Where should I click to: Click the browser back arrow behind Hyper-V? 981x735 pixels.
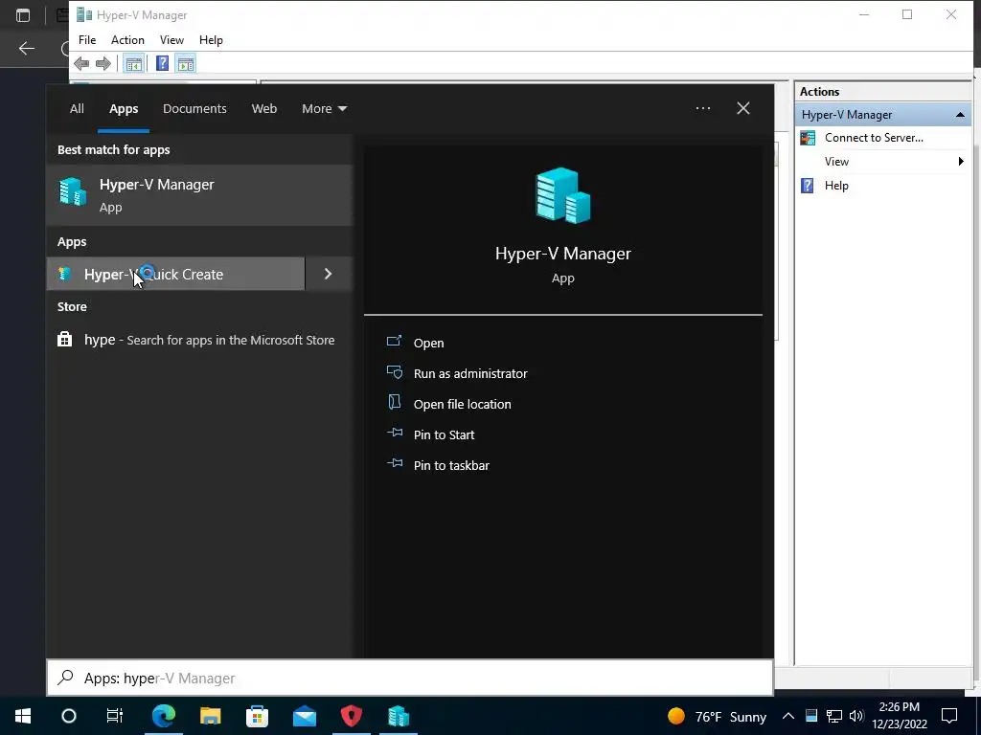pos(26,48)
